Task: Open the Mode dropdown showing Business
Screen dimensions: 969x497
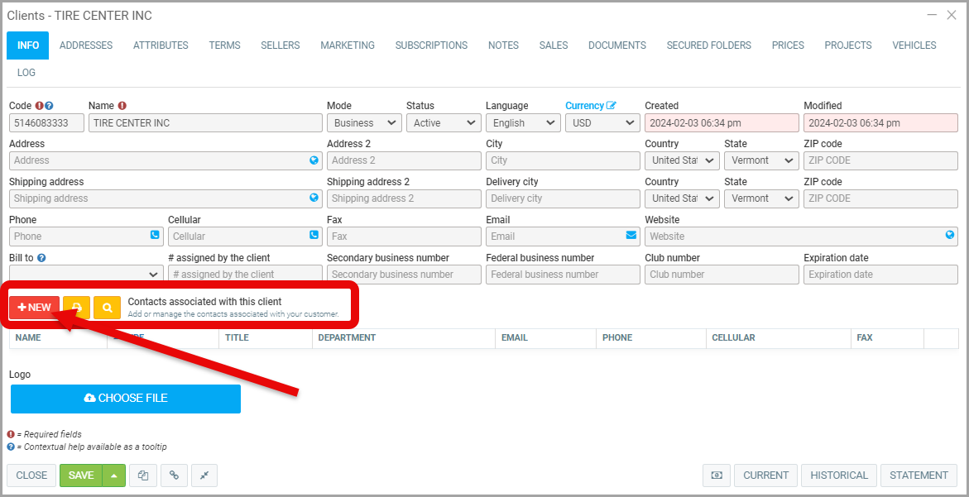Action: pos(363,123)
